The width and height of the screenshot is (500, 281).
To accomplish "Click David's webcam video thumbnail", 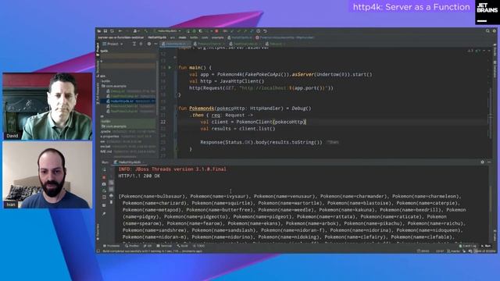I will [x=48, y=106].
